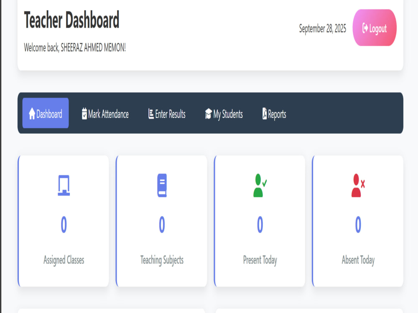Screen dimensions: 418x313
Task: Select the Teaching Subjects label
Action: [162, 260]
